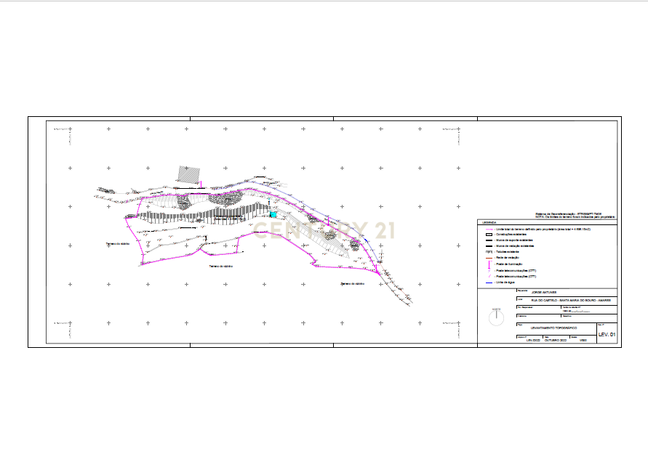The image size is (648, 459).
Task: Select the LEVANTAMENTO TOPOGRÁFICO title text
Action: click(x=553, y=328)
